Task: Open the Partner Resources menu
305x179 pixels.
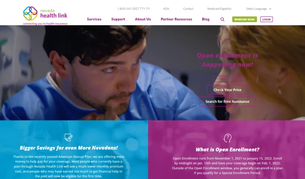Action: click(176, 19)
